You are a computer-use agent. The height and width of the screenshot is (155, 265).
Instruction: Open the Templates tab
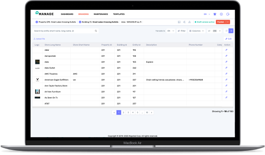[119, 14]
